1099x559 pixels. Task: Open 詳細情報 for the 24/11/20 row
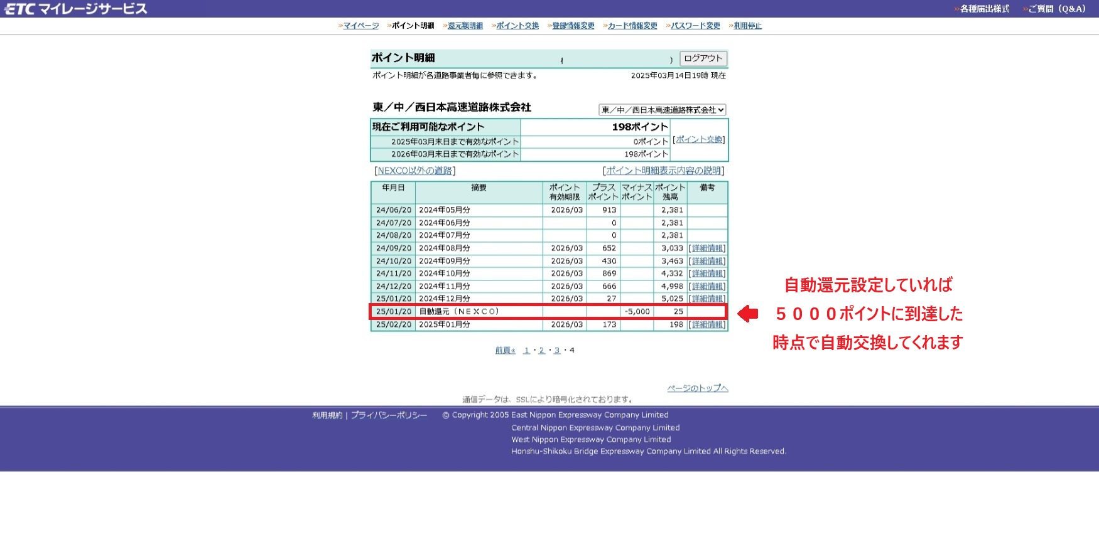point(707,274)
